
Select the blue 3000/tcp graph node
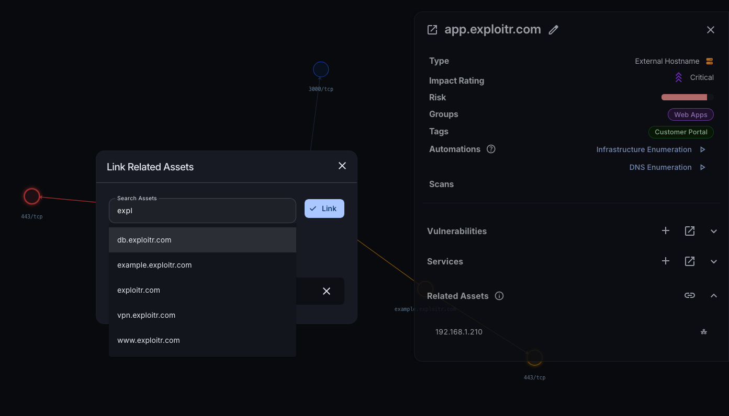pos(321,70)
